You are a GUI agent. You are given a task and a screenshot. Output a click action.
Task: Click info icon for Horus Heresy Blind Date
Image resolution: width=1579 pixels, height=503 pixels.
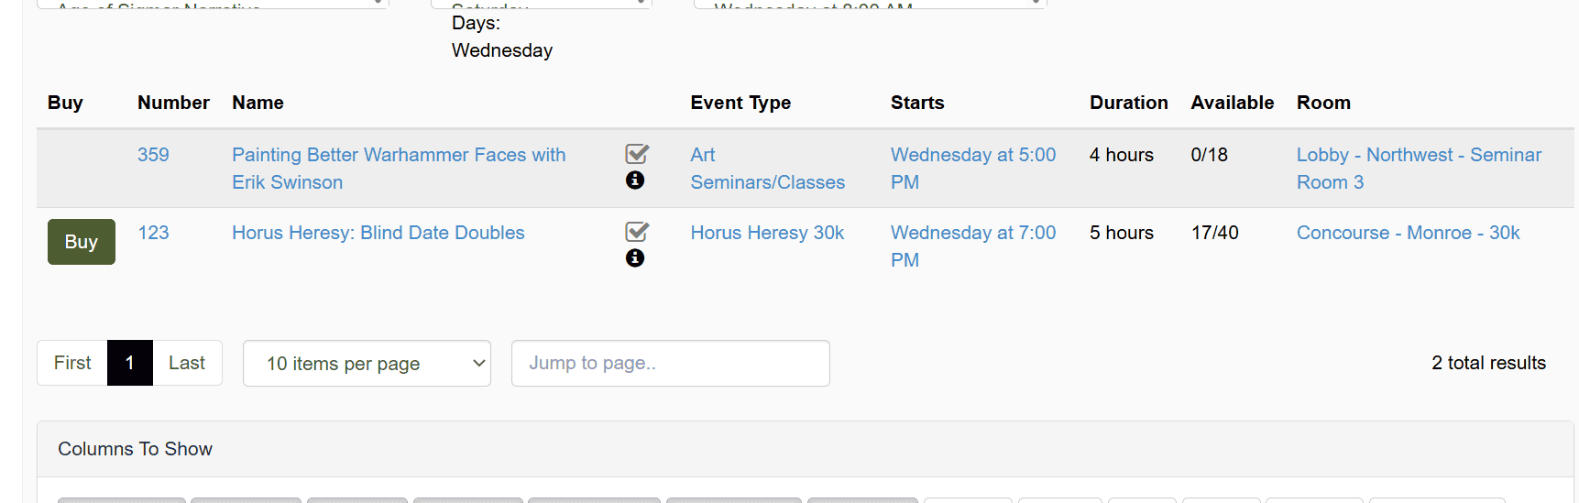click(635, 258)
